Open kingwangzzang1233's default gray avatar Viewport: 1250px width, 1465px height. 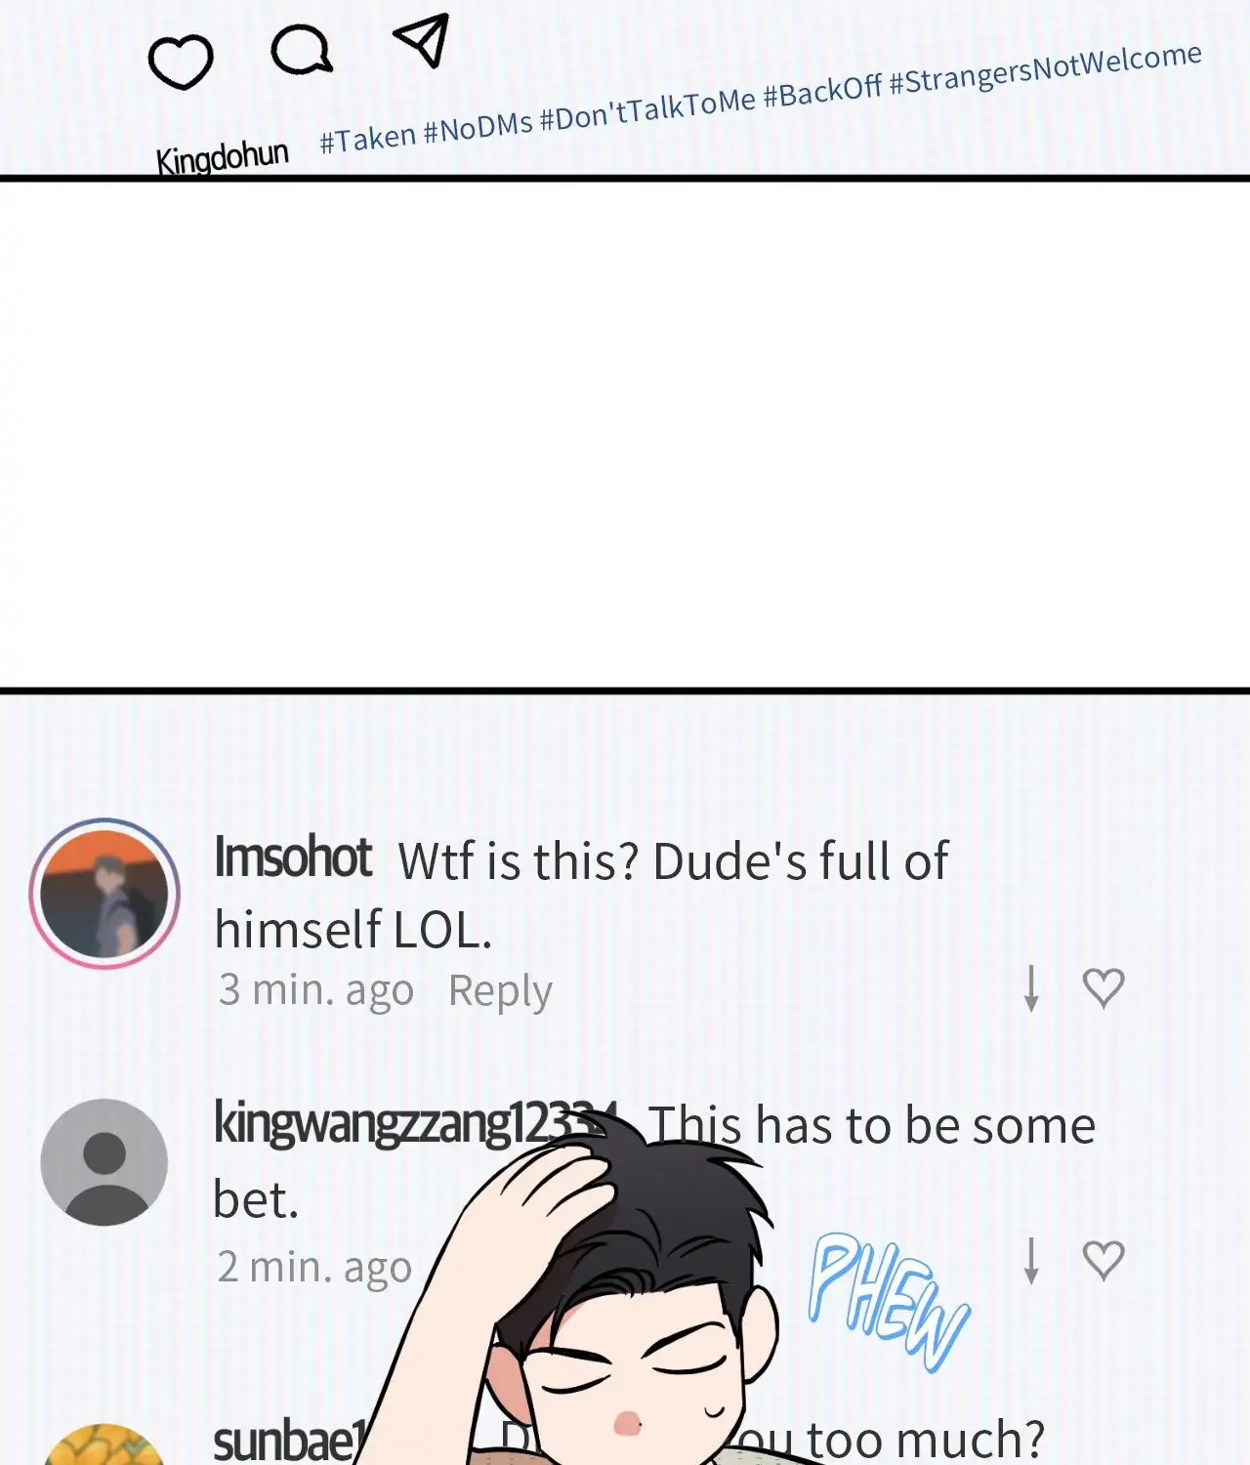point(104,1162)
